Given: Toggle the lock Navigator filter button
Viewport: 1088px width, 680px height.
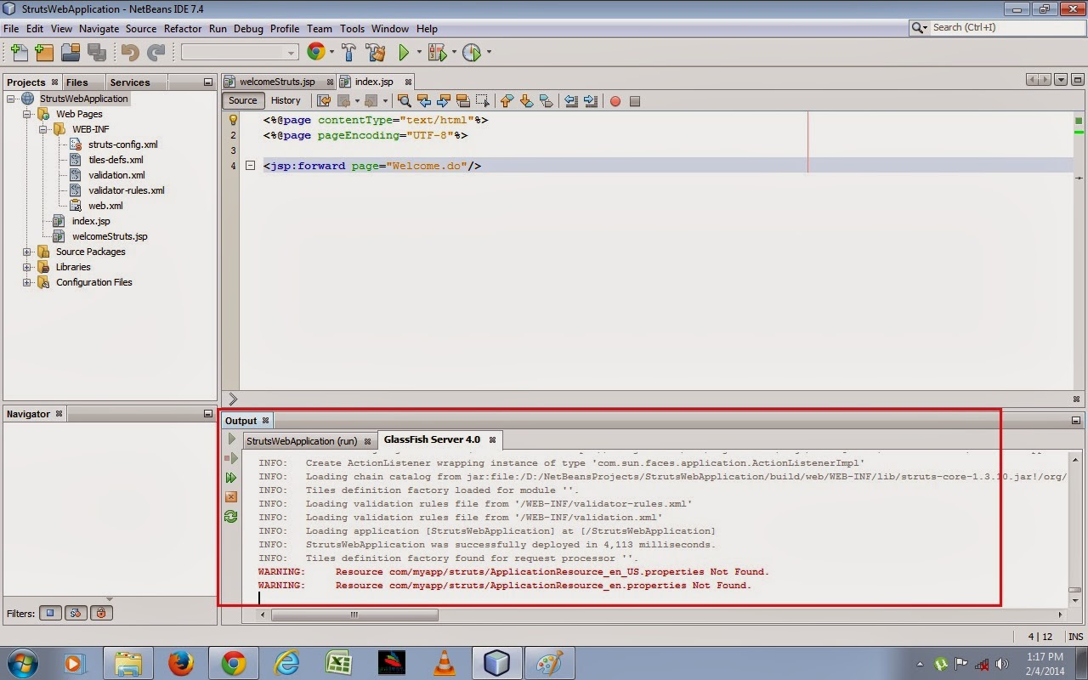Looking at the screenshot, I should [x=101, y=613].
